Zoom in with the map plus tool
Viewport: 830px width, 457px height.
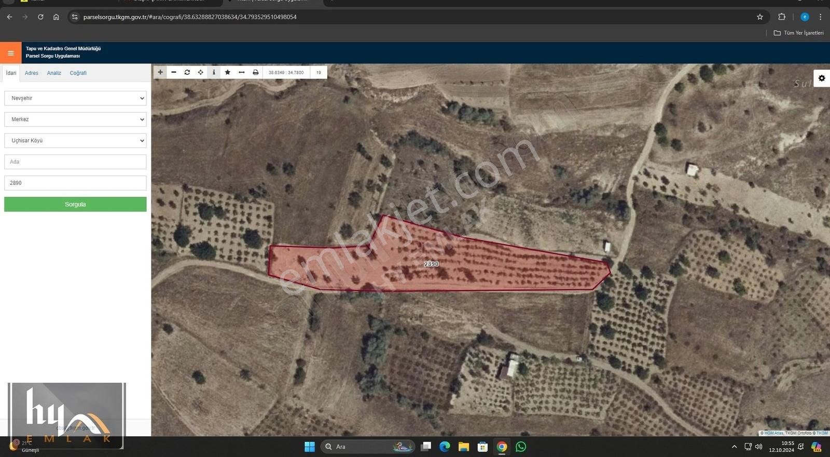pos(160,72)
